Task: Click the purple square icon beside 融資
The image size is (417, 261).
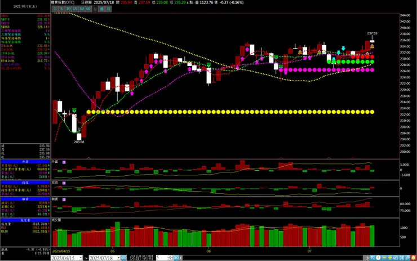Action: click(64, 200)
